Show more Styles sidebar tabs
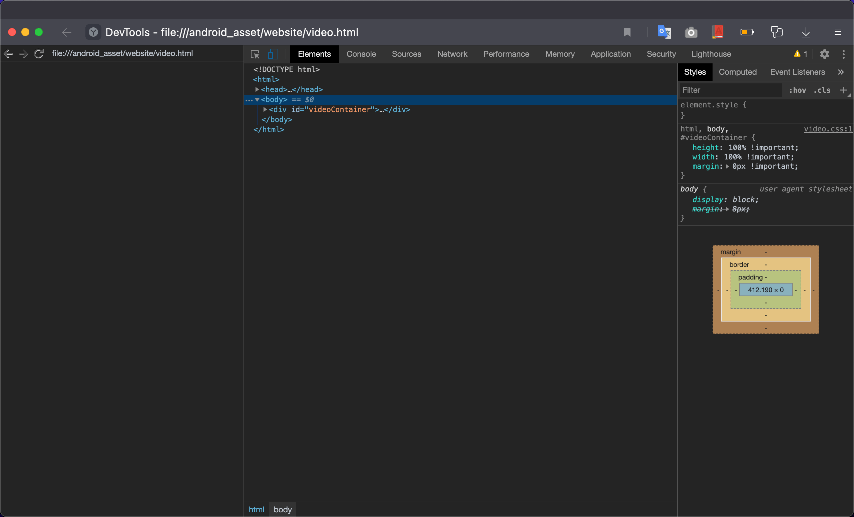Image resolution: width=854 pixels, height=517 pixels. click(x=841, y=72)
